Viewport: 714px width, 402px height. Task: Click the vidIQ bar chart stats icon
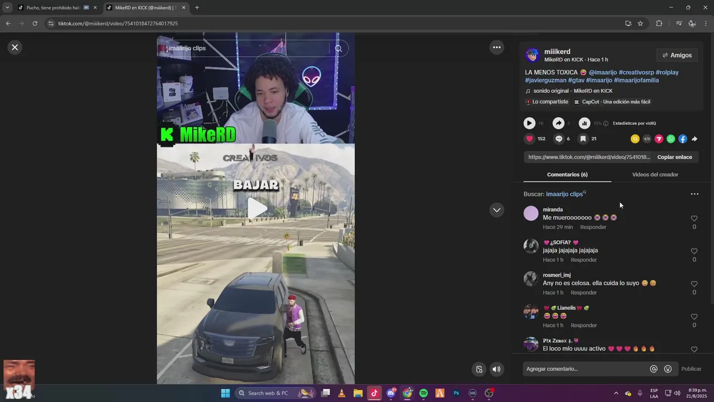[584, 123]
